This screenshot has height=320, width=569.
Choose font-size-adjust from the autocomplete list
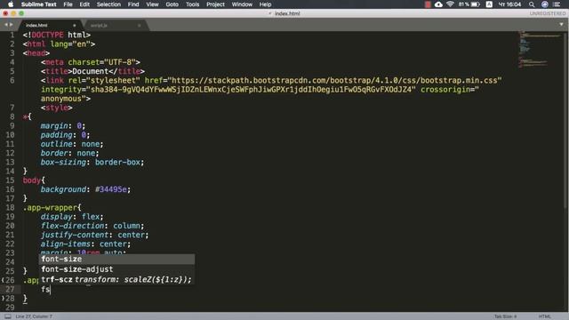point(116,269)
